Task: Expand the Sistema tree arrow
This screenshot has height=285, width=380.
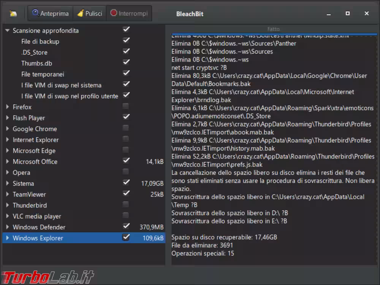Action: (7, 183)
